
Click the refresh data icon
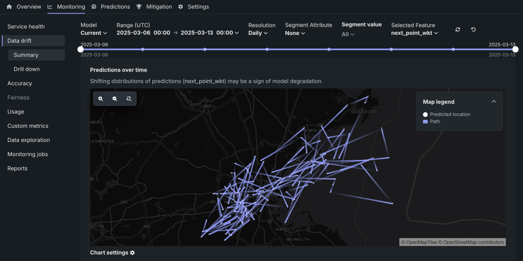click(457, 29)
